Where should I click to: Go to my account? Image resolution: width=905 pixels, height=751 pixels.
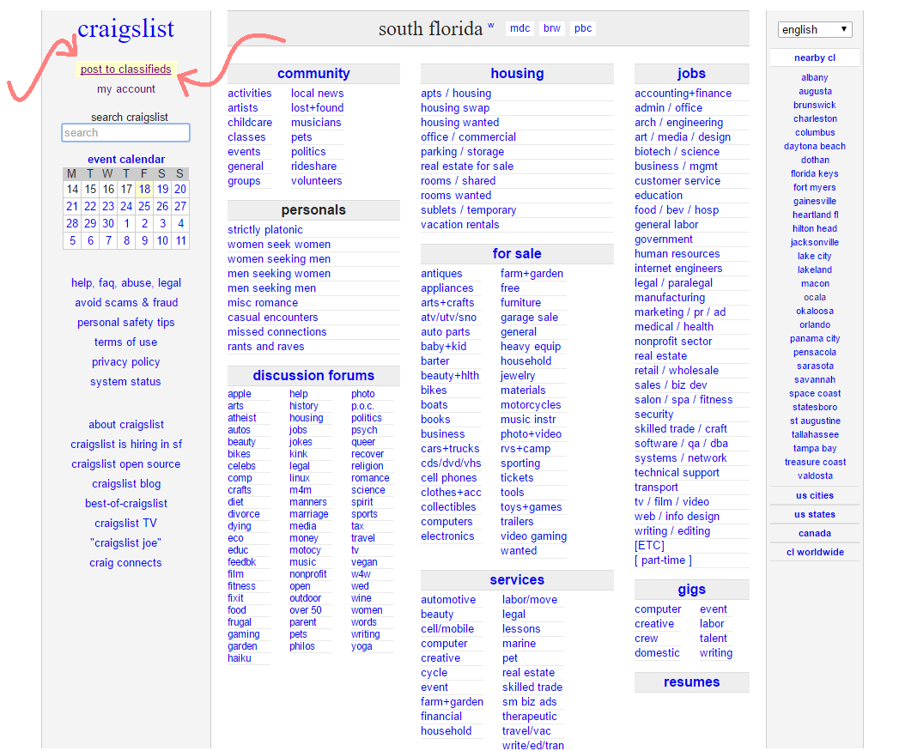coord(126,88)
